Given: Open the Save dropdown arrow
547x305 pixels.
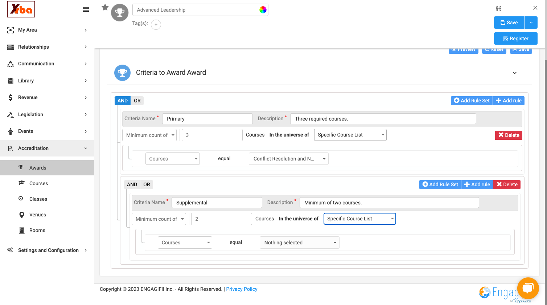Looking at the screenshot, I should (531, 23).
